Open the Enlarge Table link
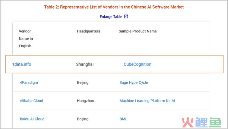Screen dimensions: 228x129 point(111,17)
